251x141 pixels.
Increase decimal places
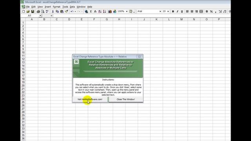click(220, 11)
